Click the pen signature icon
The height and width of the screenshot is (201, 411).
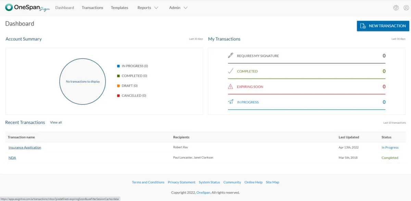click(x=231, y=55)
